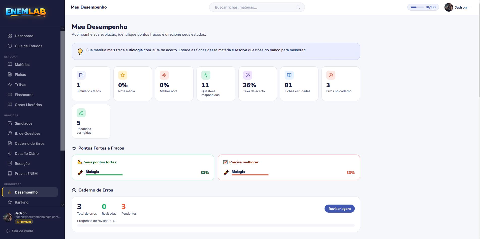This screenshot has height=239, width=480.
Task: Click the Erros no caderno X icon
Action: pyautogui.click(x=331, y=75)
